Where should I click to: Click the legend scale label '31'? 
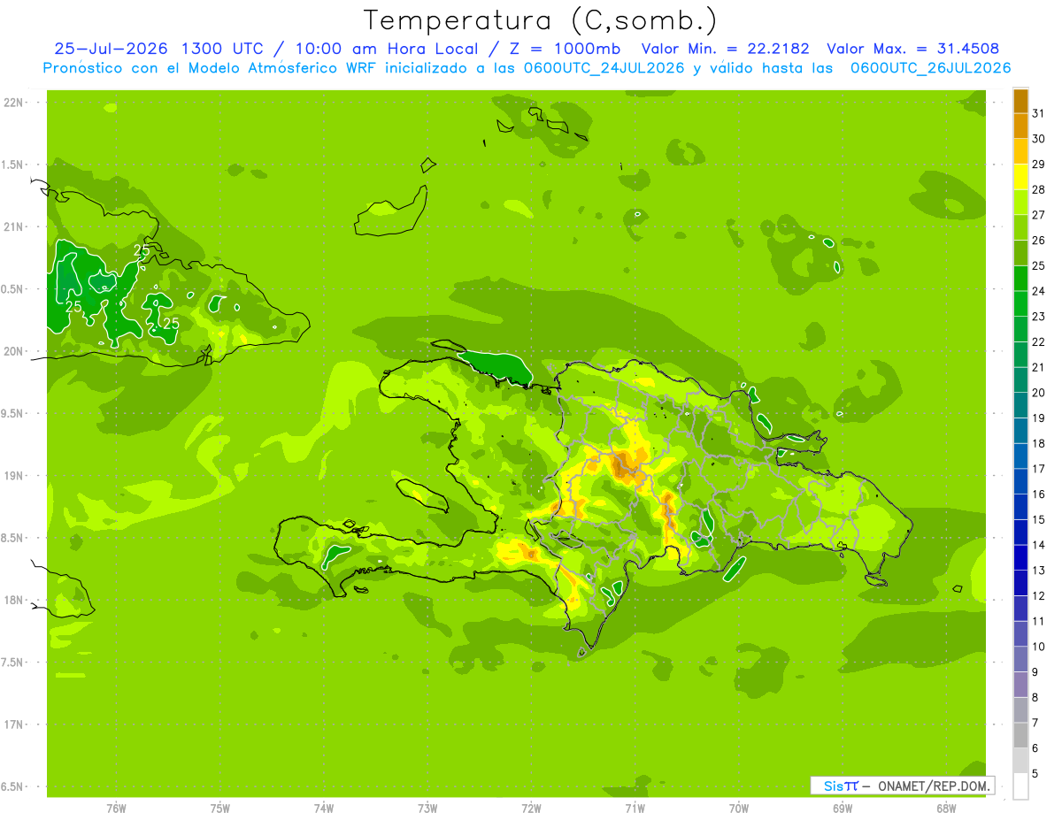click(1038, 113)
